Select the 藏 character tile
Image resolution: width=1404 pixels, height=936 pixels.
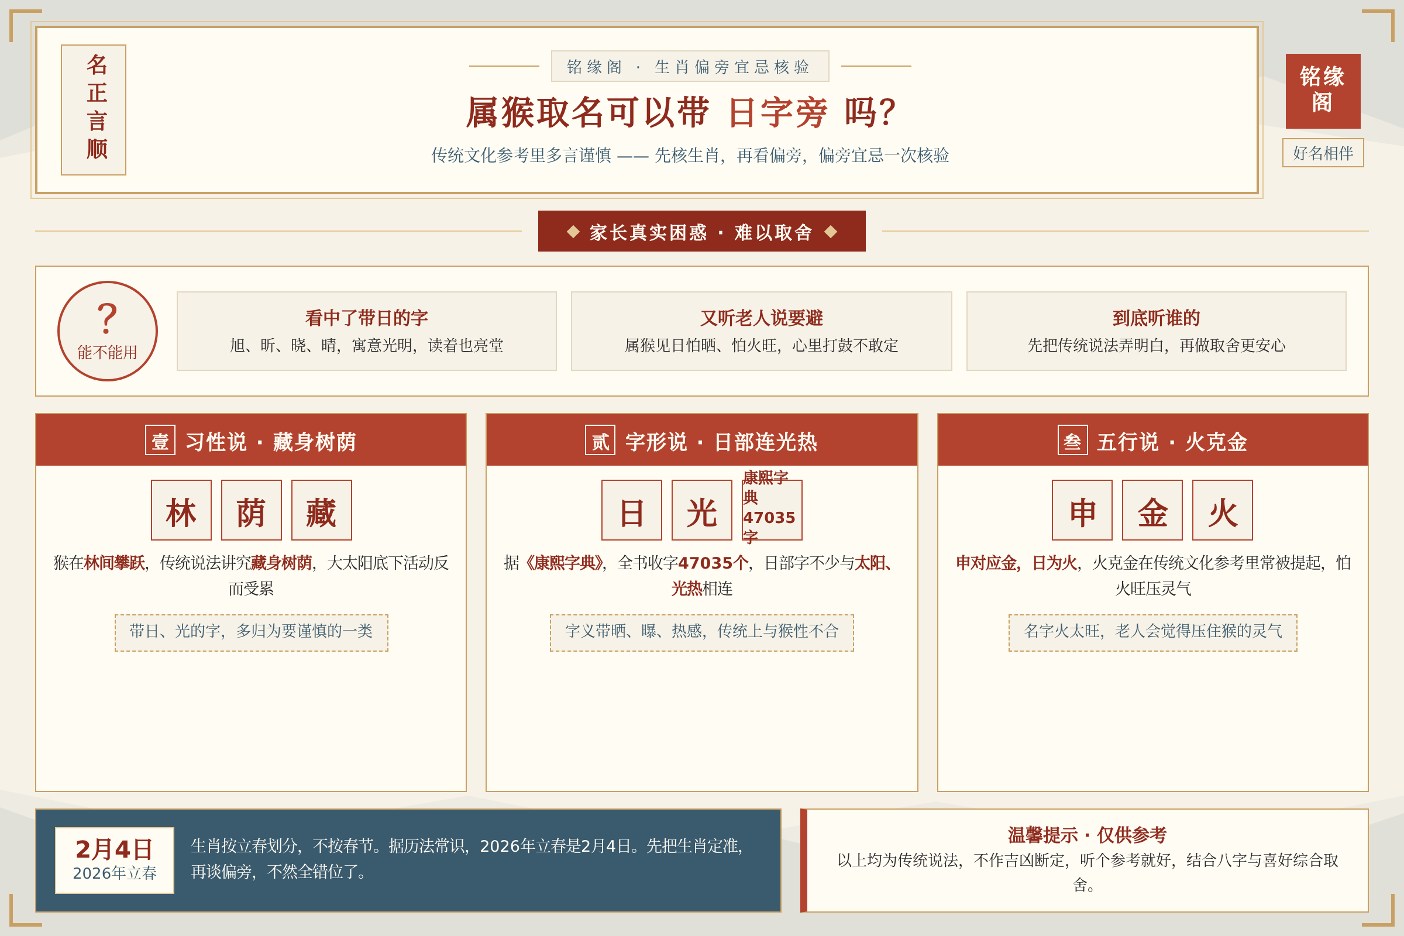(x=322, y=510)
